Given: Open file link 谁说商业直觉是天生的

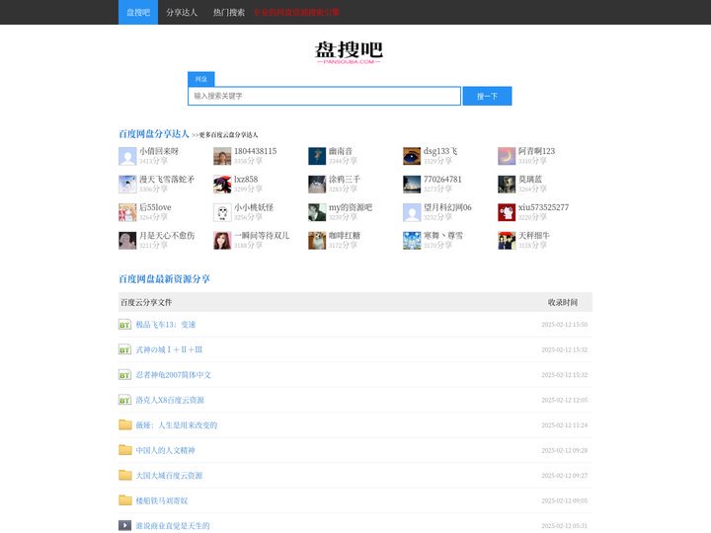Looking at the screenshot, I should [x=173, y=526].
